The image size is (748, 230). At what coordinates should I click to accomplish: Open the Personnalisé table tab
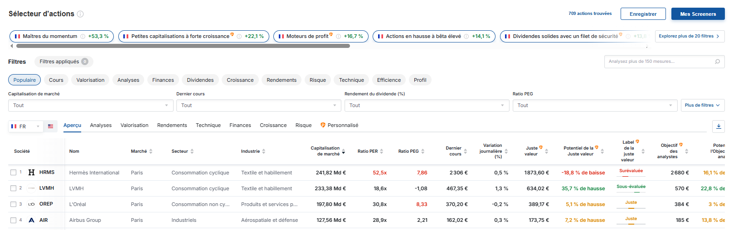339,125
